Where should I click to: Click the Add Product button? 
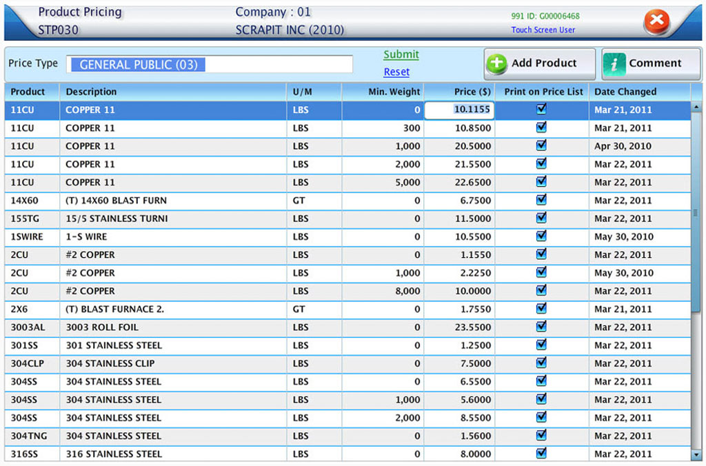(539, 63)
